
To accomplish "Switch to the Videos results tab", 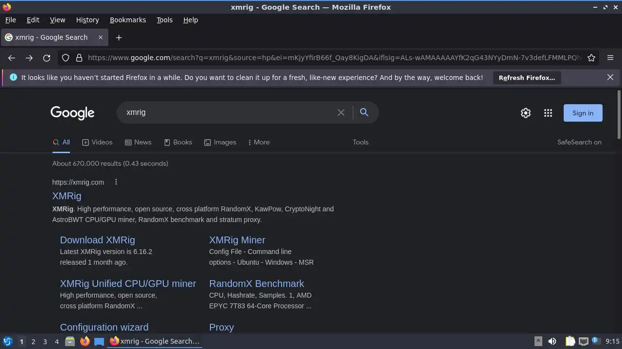I will 97,142.
